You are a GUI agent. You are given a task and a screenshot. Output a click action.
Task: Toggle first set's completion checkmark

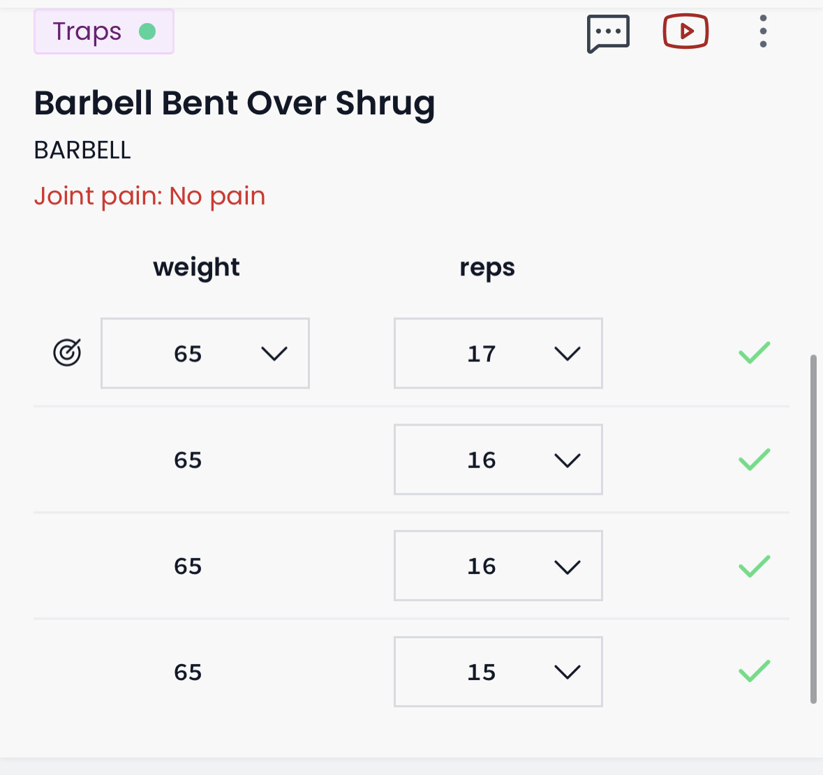(754, 353)
